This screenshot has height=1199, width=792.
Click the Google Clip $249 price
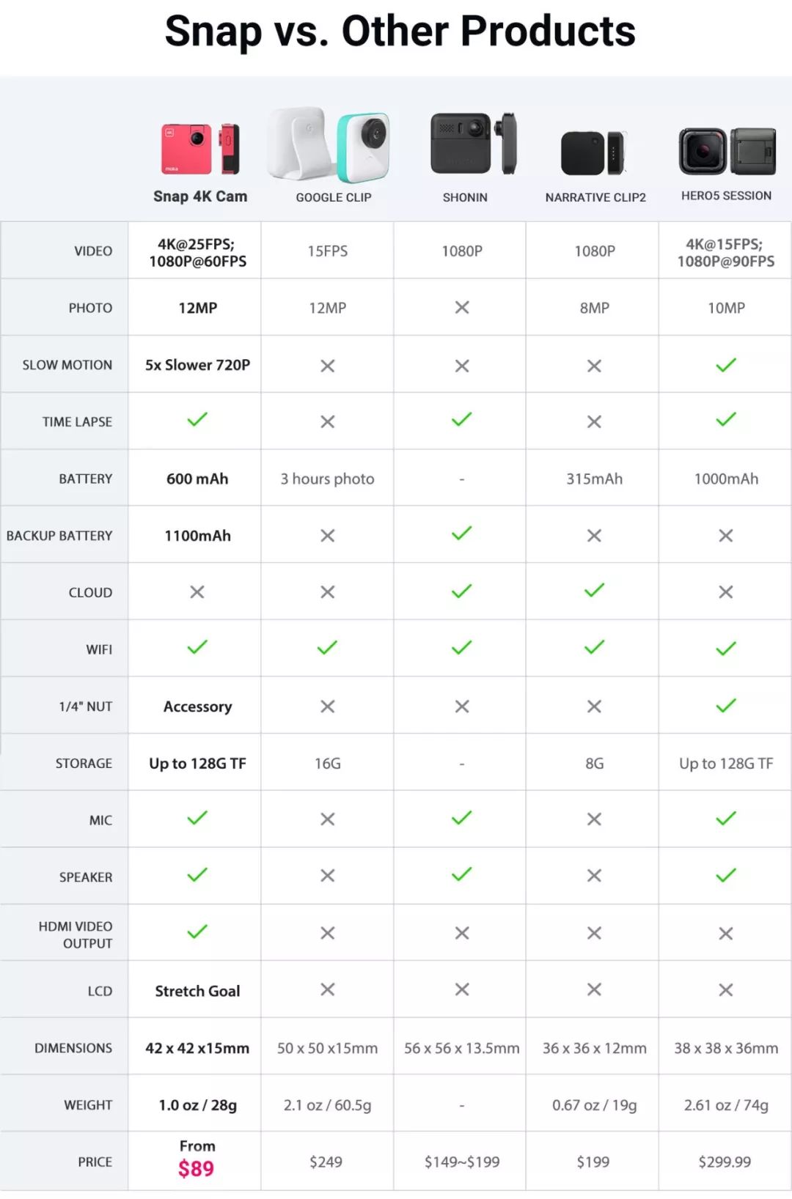click(326, 1162)
